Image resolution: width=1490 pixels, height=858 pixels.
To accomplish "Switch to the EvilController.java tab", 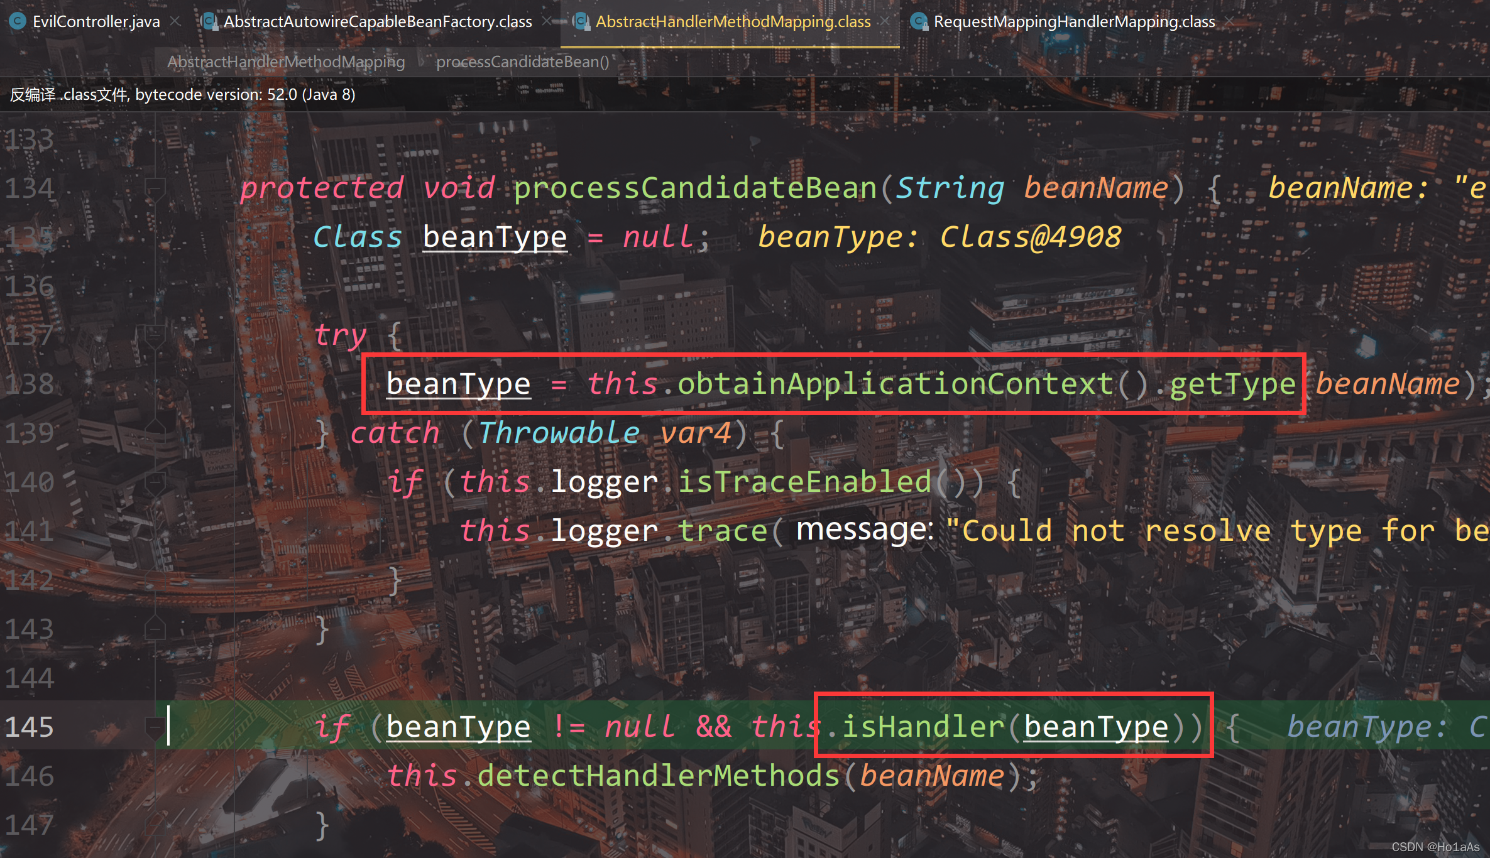I will click(96, 21).
